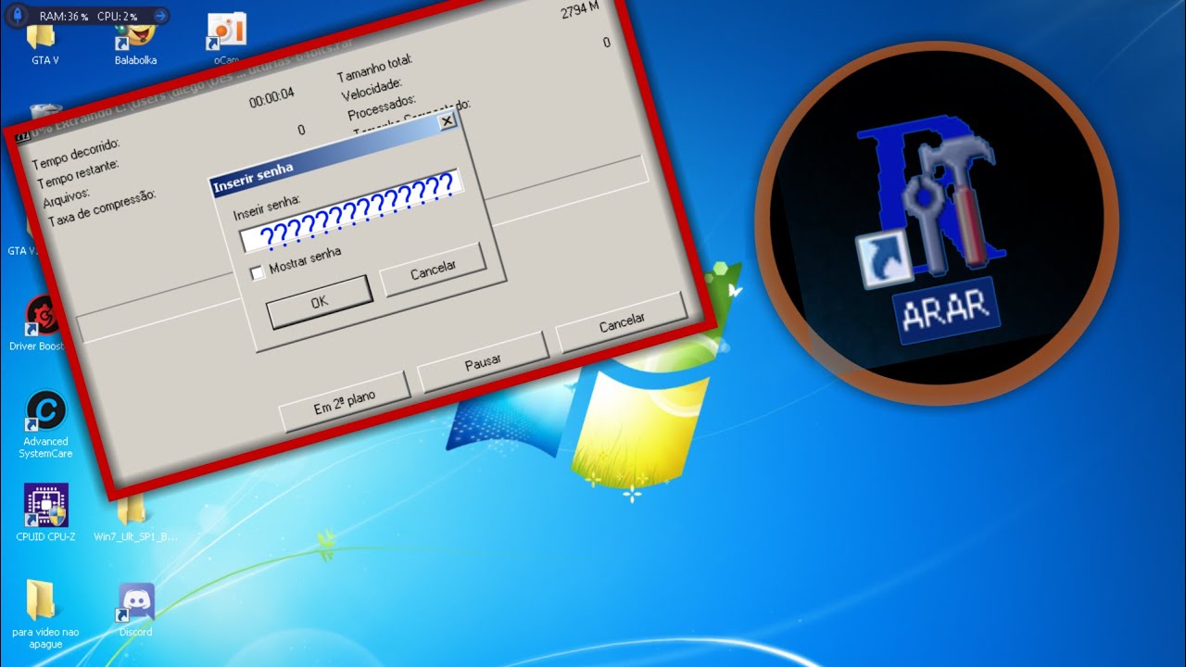Click 'Inserir senha' dialog title bar
Screen dimensions: 1186x667
334,154
